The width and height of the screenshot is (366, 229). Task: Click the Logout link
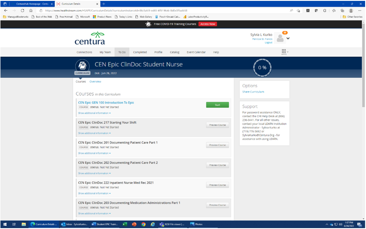pos(268,43)
